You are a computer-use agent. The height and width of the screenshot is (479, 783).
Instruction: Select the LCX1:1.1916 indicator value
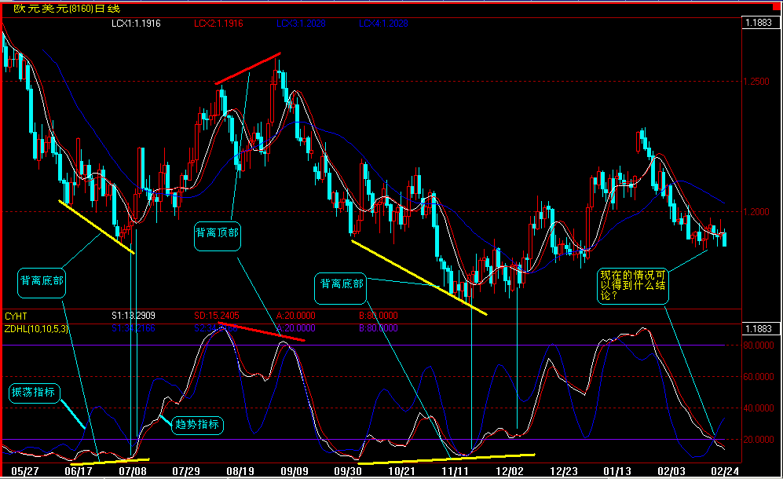click(136, 24)
